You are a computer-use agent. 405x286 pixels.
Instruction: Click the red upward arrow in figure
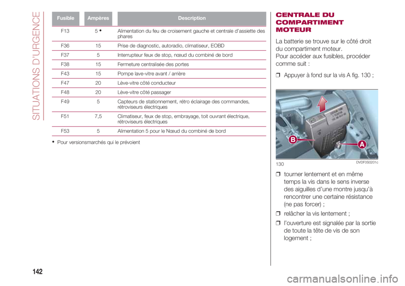(322, 104)
